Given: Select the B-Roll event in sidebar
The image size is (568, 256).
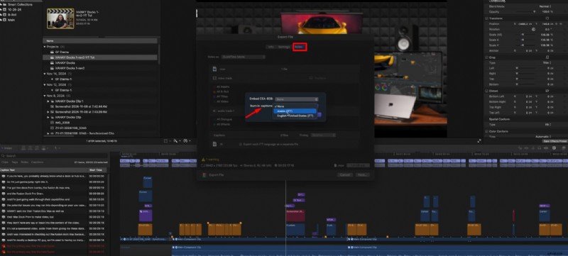Looking at the screenshot, I should point(12,15).
